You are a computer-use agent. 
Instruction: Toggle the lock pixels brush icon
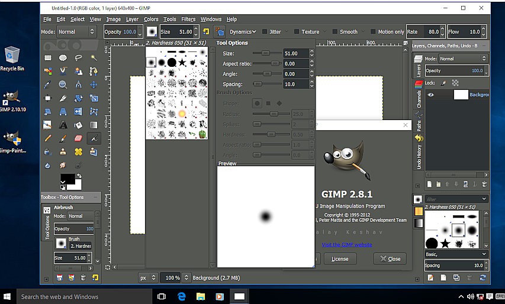click(443, 83)
